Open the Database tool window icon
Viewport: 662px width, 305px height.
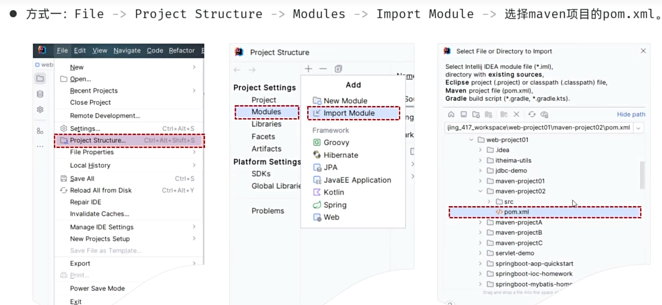point(40,94)
